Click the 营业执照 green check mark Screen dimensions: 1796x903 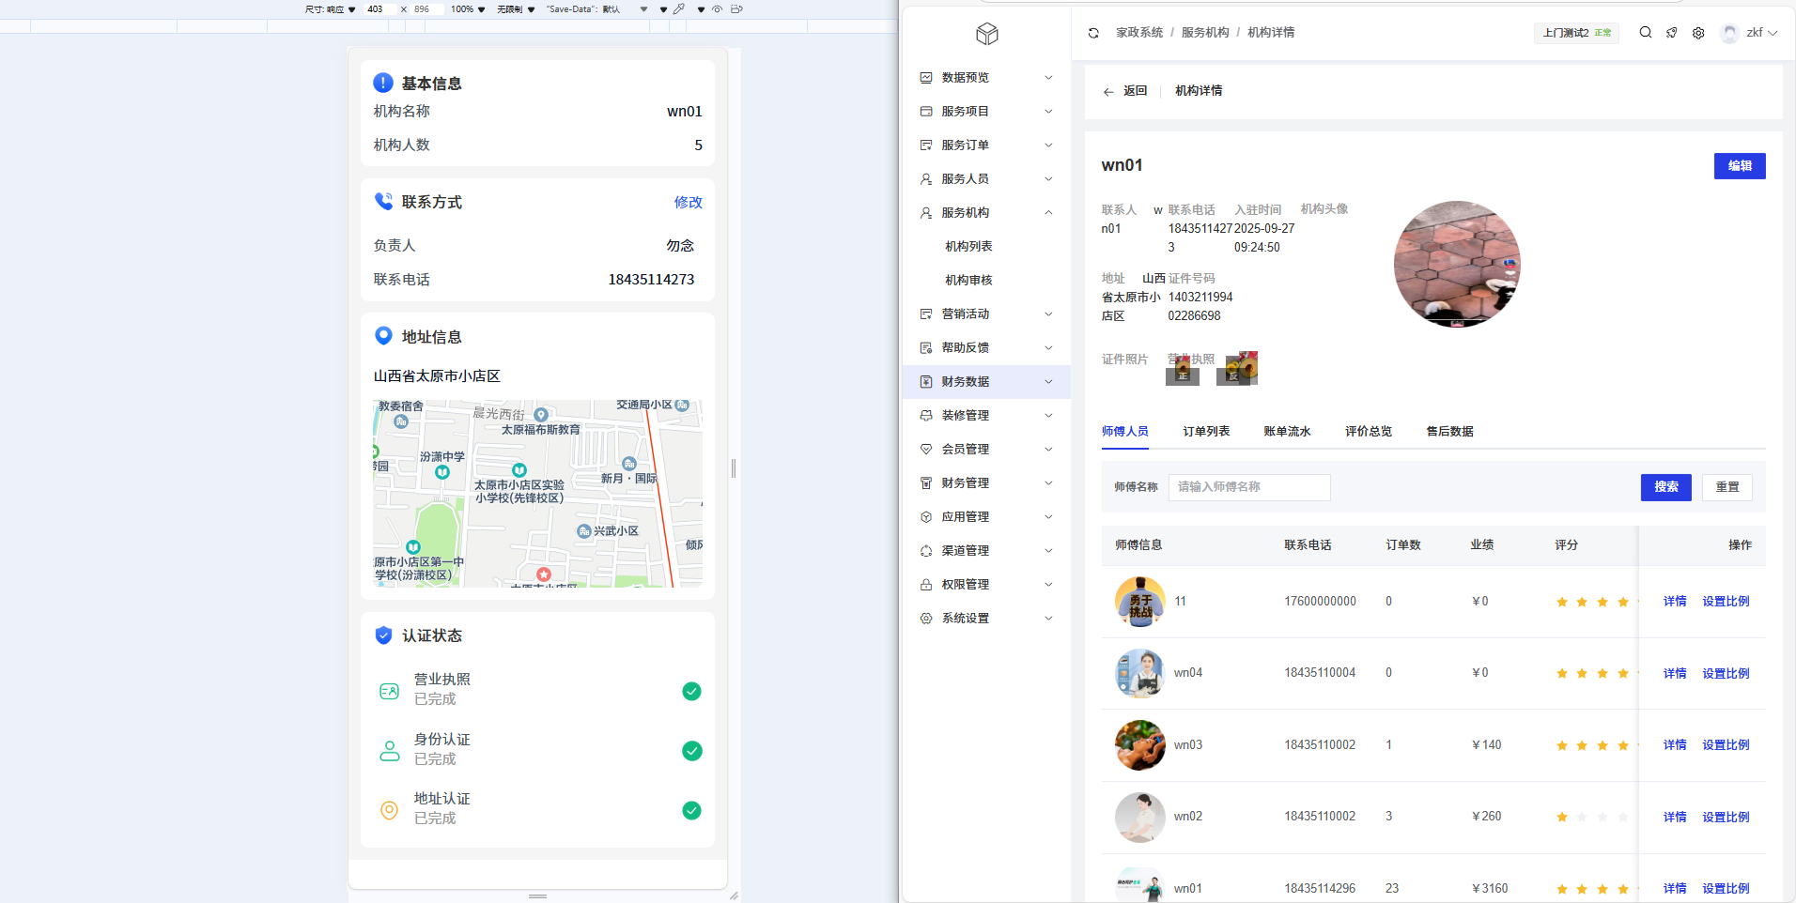[691, 692]
